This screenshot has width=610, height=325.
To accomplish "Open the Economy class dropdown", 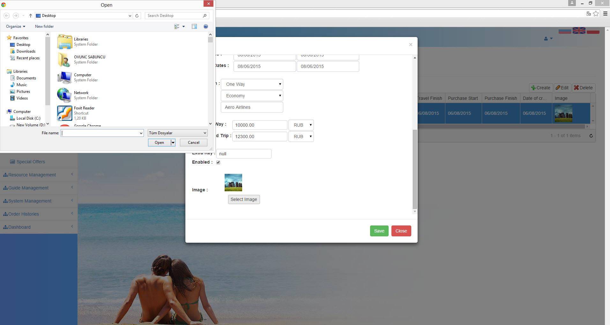I will click(x=252, y=96).
